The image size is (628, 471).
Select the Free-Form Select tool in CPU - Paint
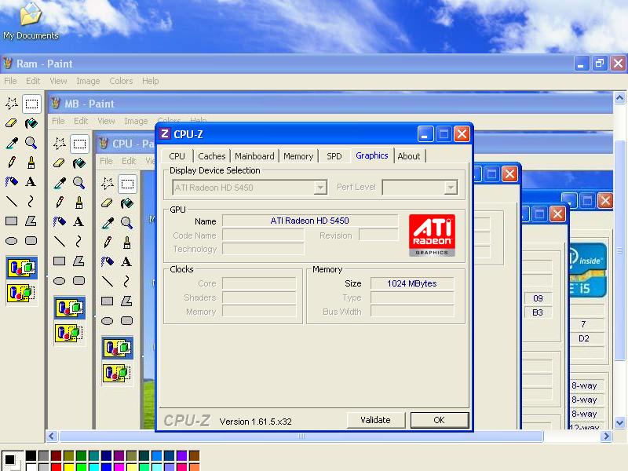click(x=108, y=184)
